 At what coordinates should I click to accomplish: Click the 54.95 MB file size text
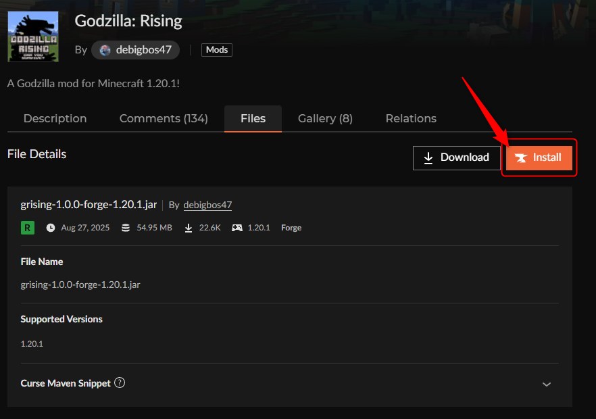[154, 228]
